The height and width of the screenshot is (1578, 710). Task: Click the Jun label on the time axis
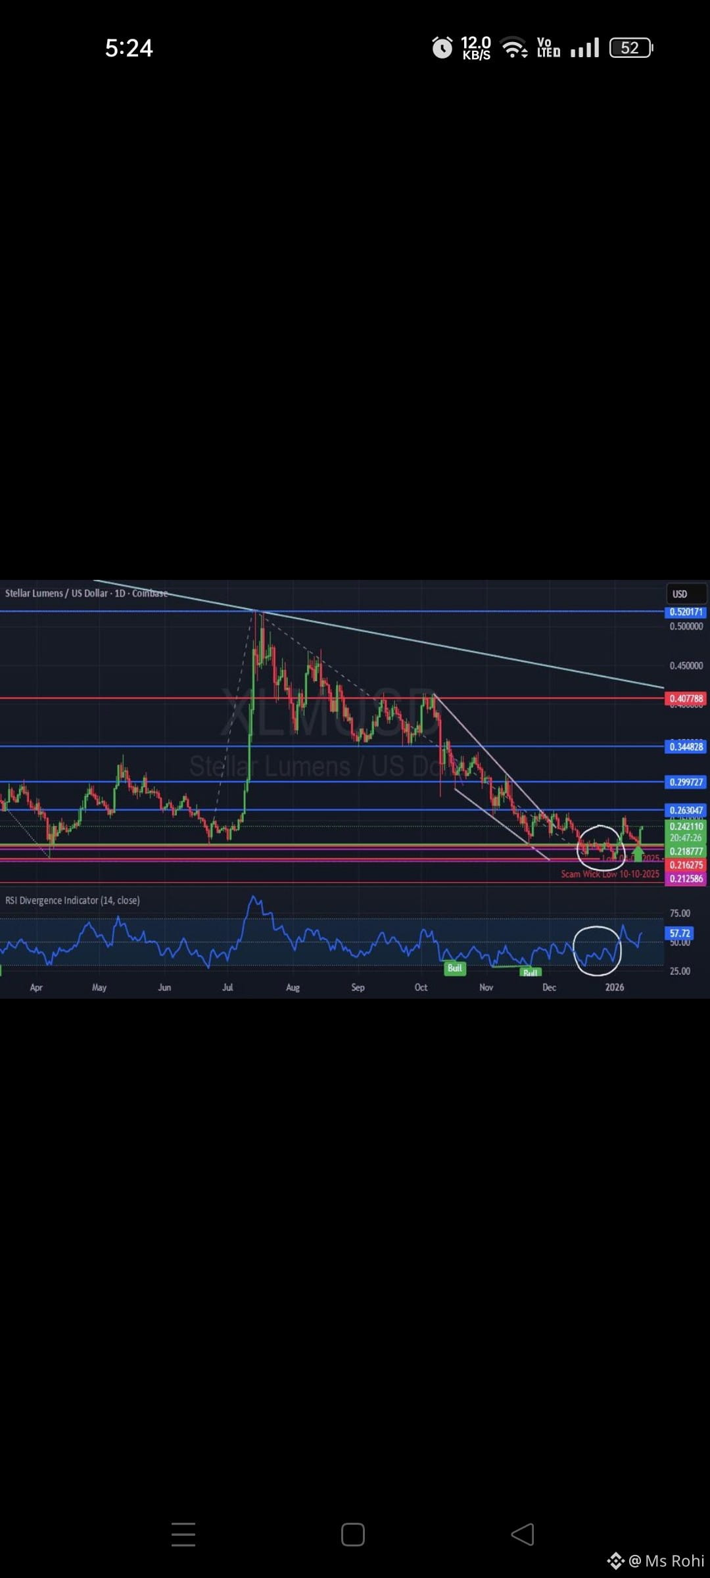(164, 988)
